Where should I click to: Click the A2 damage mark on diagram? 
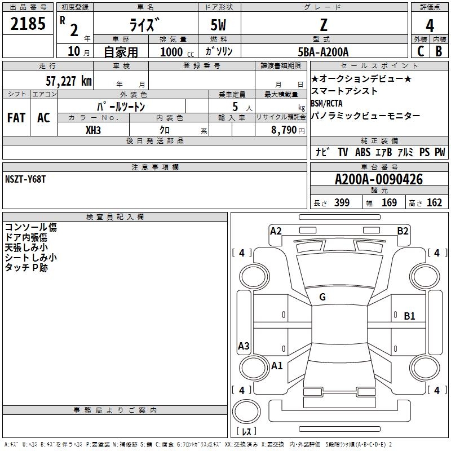(276, 231)
